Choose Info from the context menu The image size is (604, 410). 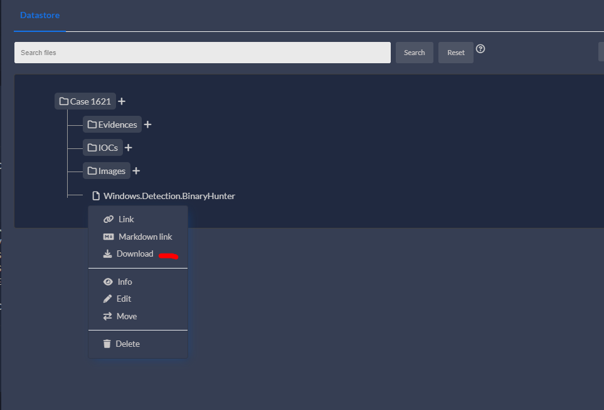click(124, 282)
